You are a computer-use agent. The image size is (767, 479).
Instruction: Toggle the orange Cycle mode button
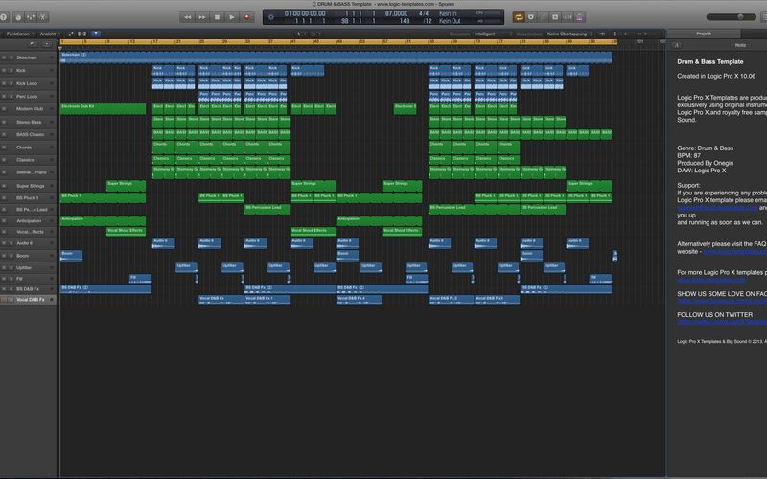(x=519, y=17)
